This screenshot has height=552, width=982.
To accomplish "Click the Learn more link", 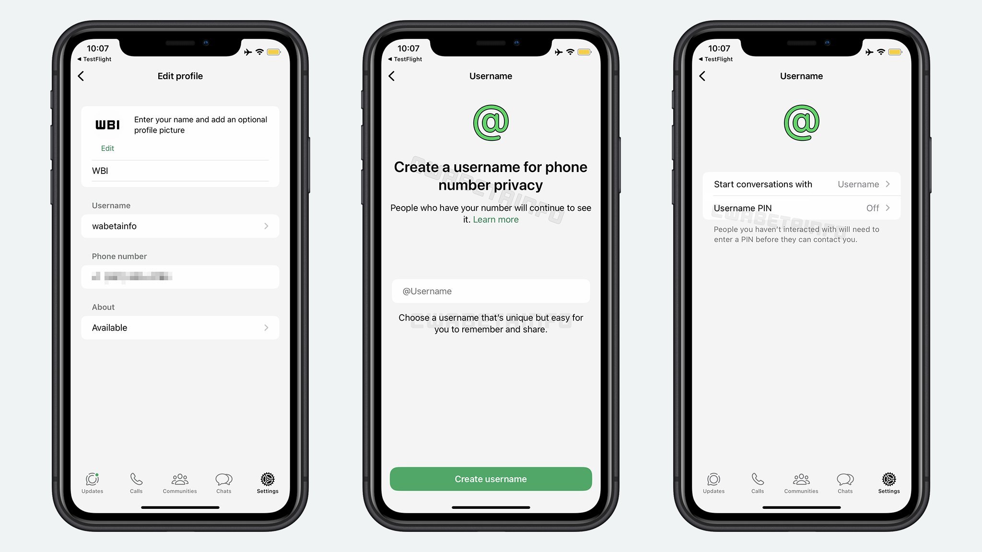I will tap(496, 219).
